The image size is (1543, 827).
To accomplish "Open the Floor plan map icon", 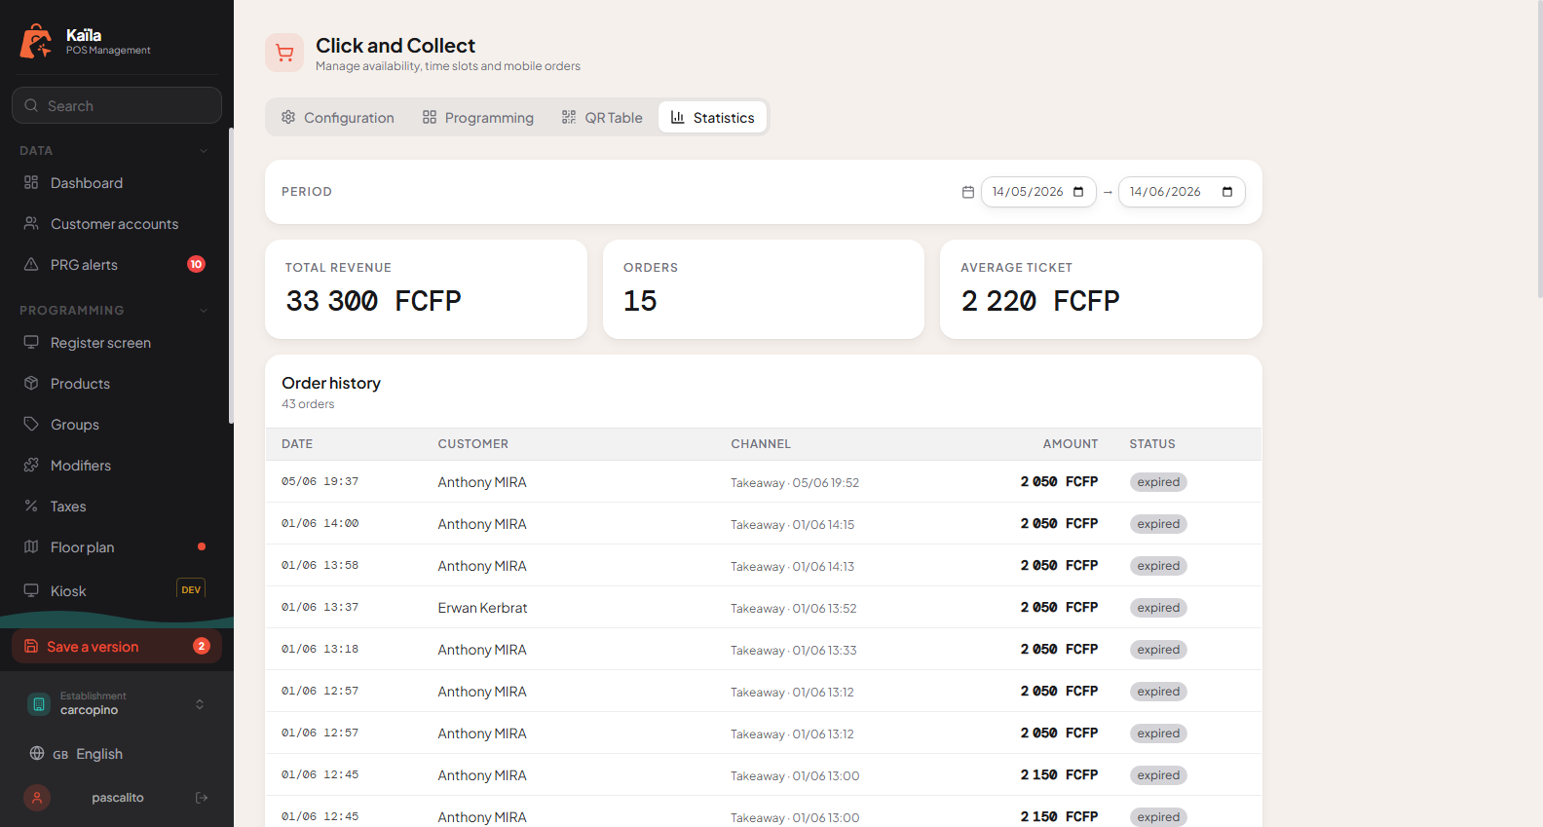I will (x=31, y=546).
